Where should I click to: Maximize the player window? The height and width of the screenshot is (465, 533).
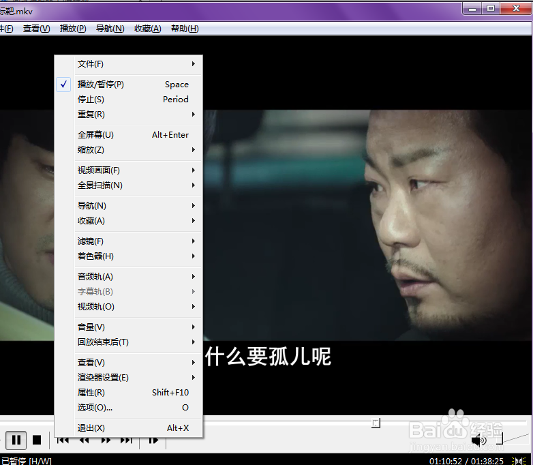point(491,8)
